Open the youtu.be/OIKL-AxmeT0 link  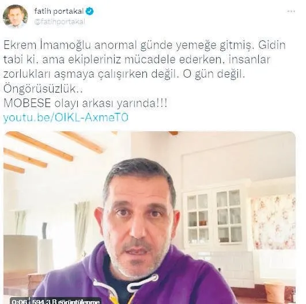66,117
